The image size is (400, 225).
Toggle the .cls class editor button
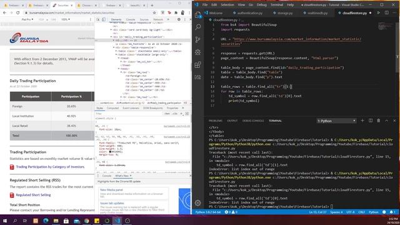[x=175, y=114]
